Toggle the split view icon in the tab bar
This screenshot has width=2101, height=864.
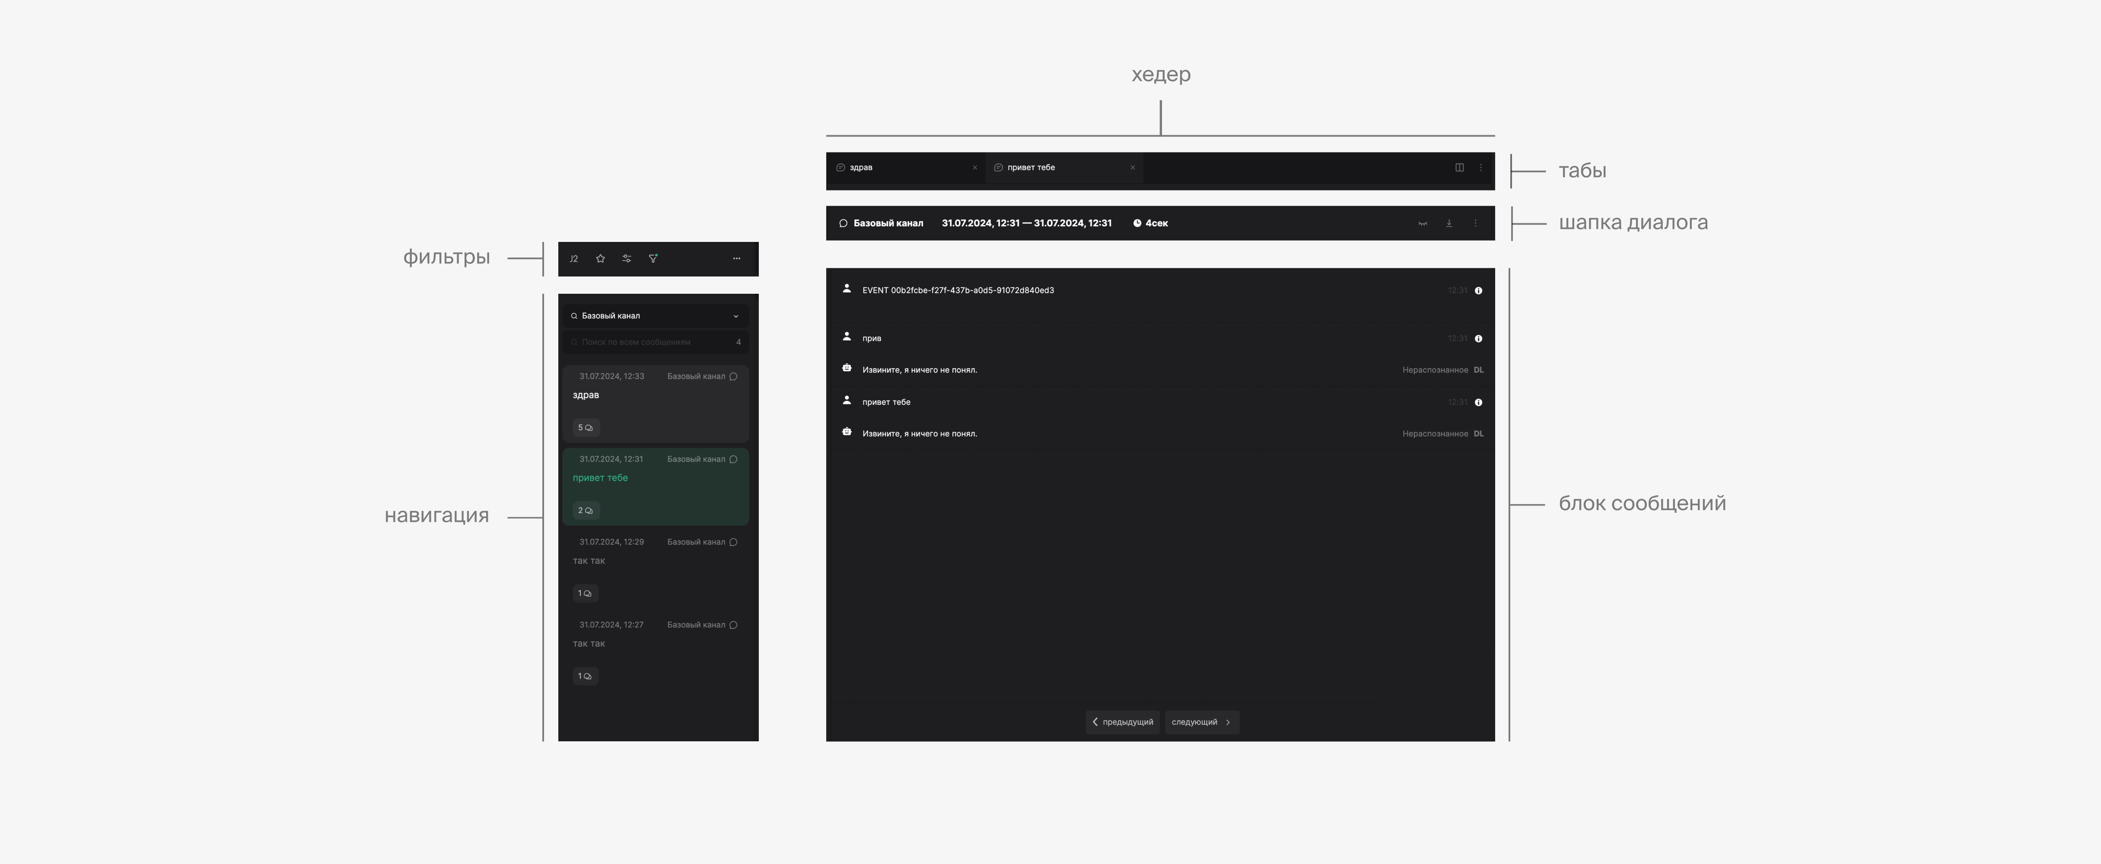(x=1459, y=168)
